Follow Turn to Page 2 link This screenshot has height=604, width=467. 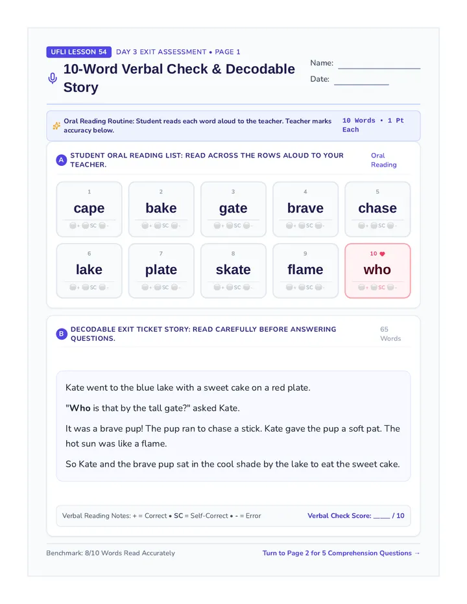[341, 553]
